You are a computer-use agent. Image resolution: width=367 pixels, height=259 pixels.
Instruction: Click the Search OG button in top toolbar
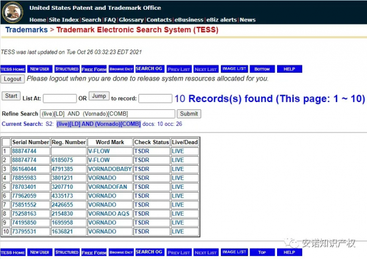click(148, 69)
